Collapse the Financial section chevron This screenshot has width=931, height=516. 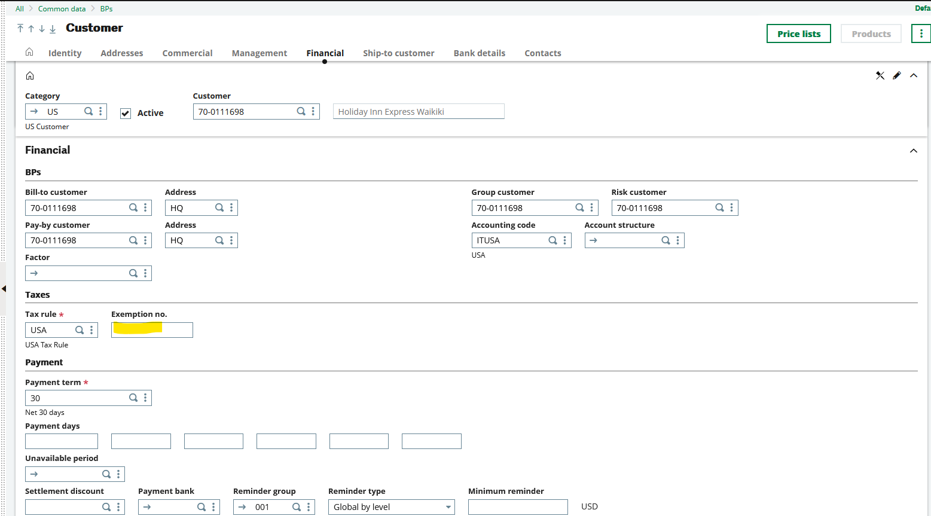[x=913, y=151]
